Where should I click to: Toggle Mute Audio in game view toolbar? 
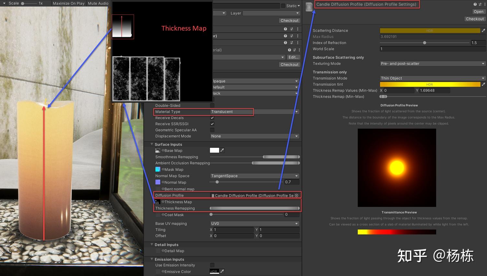(x=98, y=3)
